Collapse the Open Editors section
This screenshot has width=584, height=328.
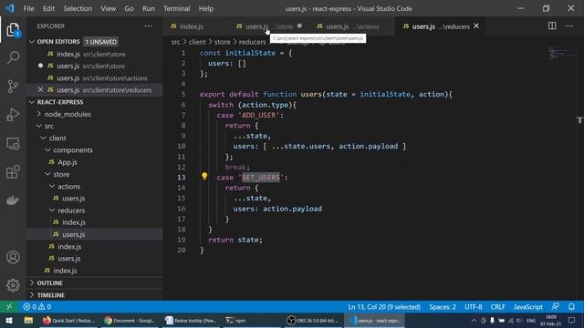coord(32,42)
